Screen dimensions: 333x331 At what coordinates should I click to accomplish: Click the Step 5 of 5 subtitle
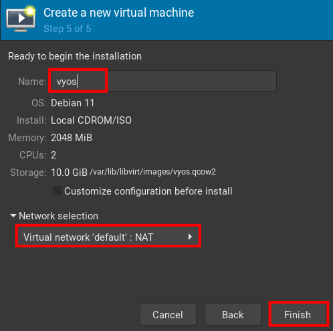pos(68,29)
